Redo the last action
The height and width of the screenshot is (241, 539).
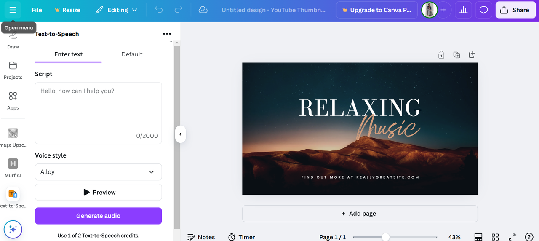click(179, 10)
